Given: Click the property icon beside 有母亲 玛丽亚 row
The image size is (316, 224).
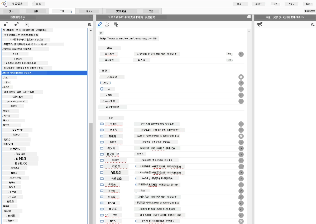Looking at the screenshot, I should click(102, 185).
